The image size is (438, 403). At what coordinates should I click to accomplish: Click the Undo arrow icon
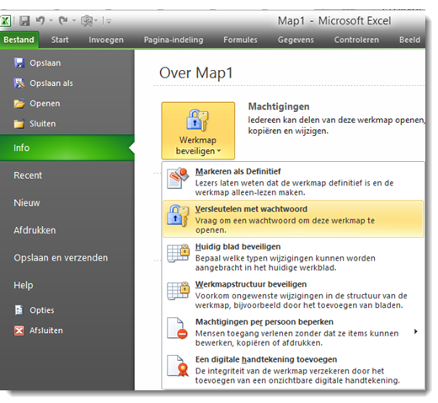(x=40, y=20)
